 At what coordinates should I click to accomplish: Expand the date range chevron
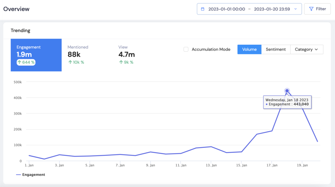pyautogui.click(x=295, y=9)
